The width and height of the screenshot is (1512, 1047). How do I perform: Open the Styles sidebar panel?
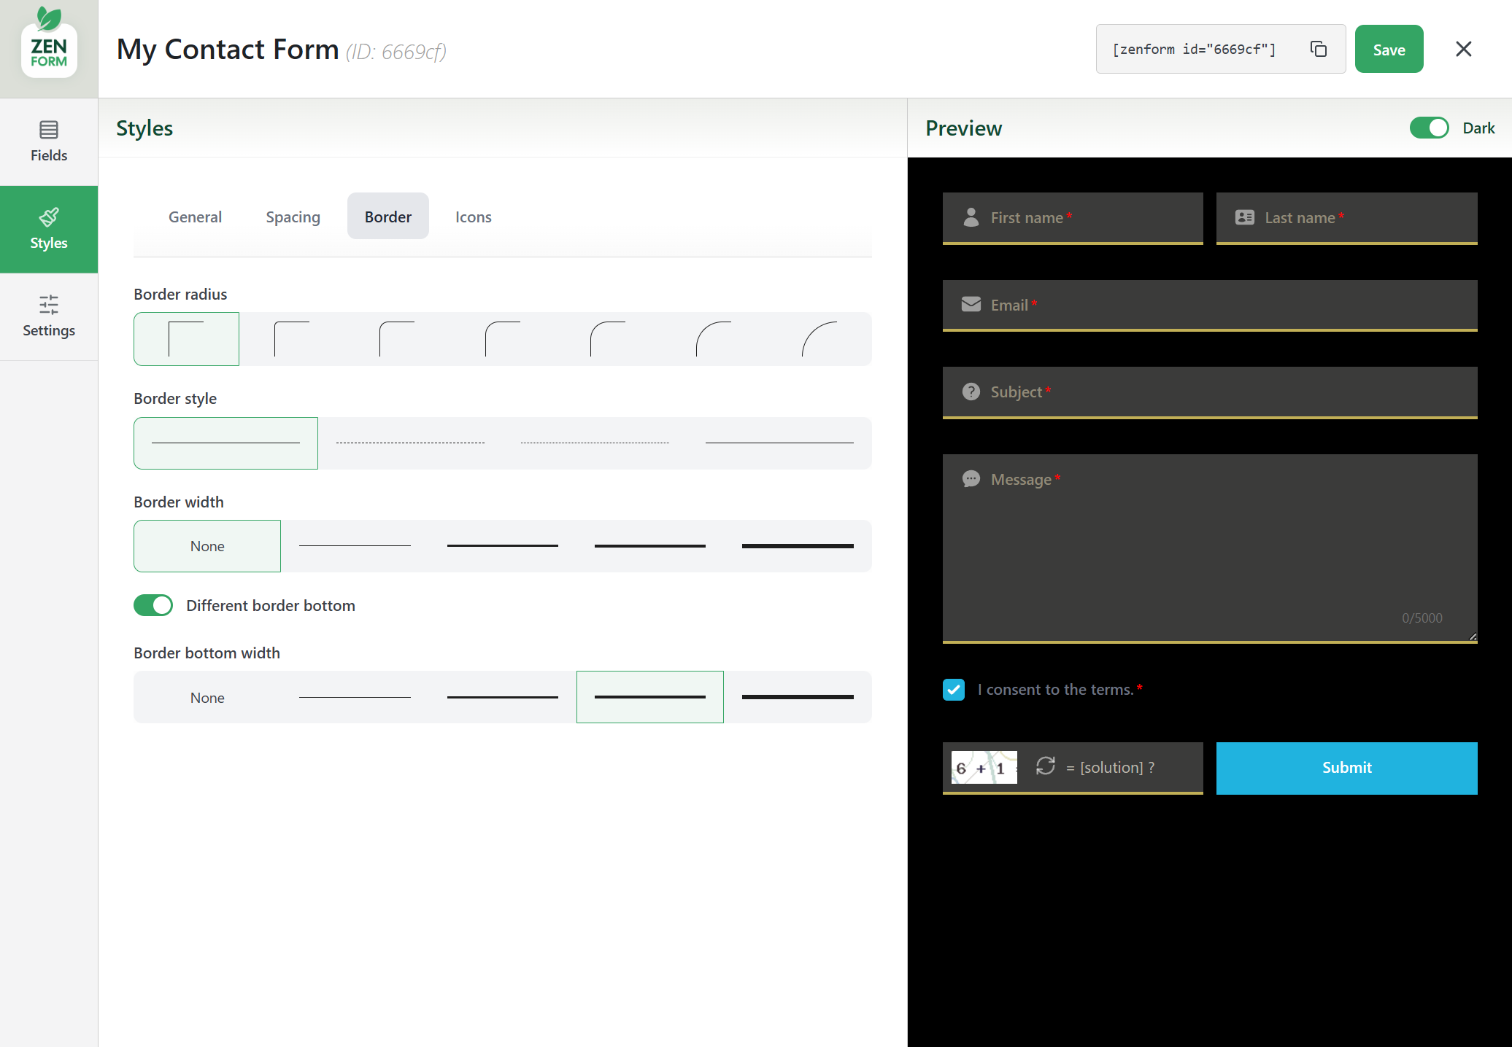click(49, 229)
